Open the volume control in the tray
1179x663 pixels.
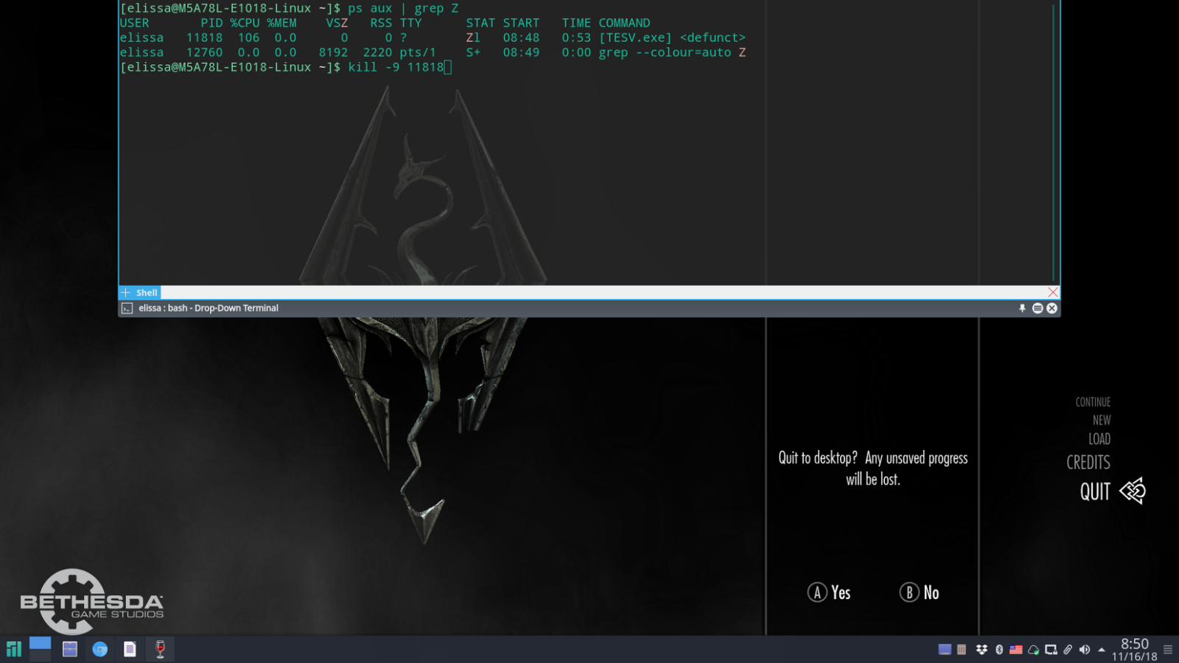(x=1085, y=650)
